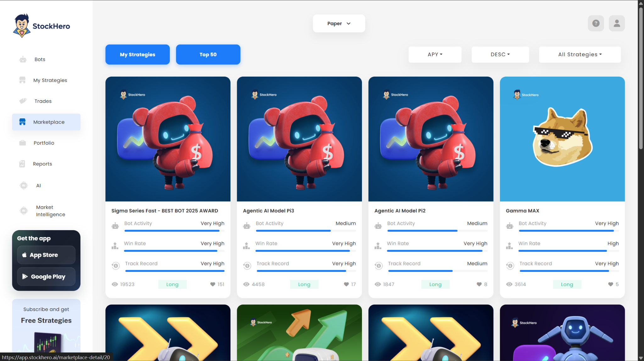Open the Gamma MAX doge thumbnail
The image size is (644, 361).
click(x=562, y=139)
